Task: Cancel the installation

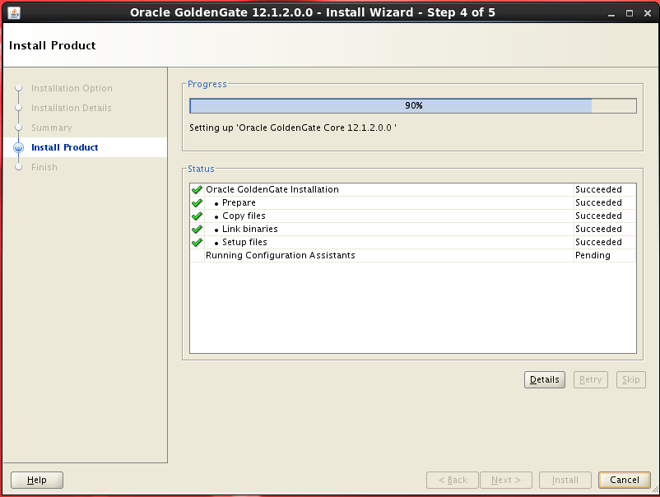Action: pyautogui.click(x=625, y=480)
